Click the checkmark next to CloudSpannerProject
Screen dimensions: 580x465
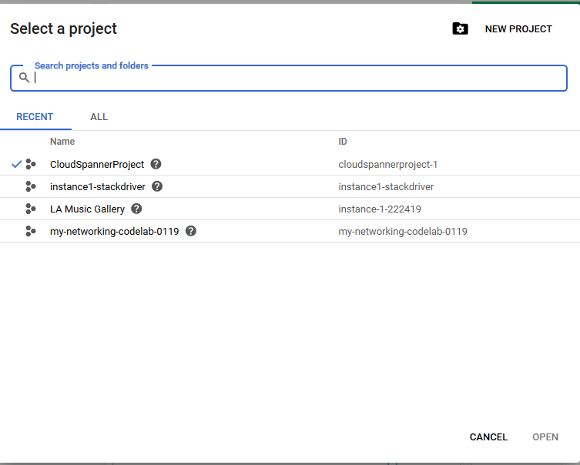pyautogui.click(x=17, y=164)
